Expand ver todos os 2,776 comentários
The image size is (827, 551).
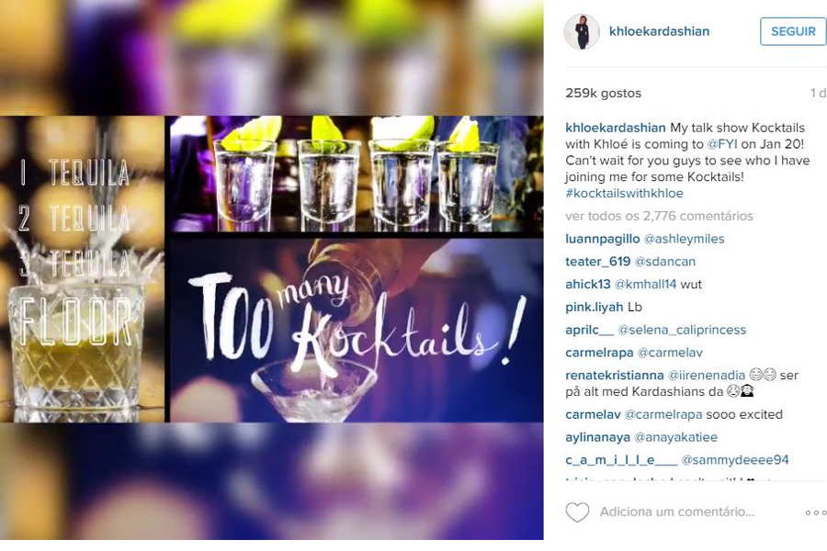659,216
